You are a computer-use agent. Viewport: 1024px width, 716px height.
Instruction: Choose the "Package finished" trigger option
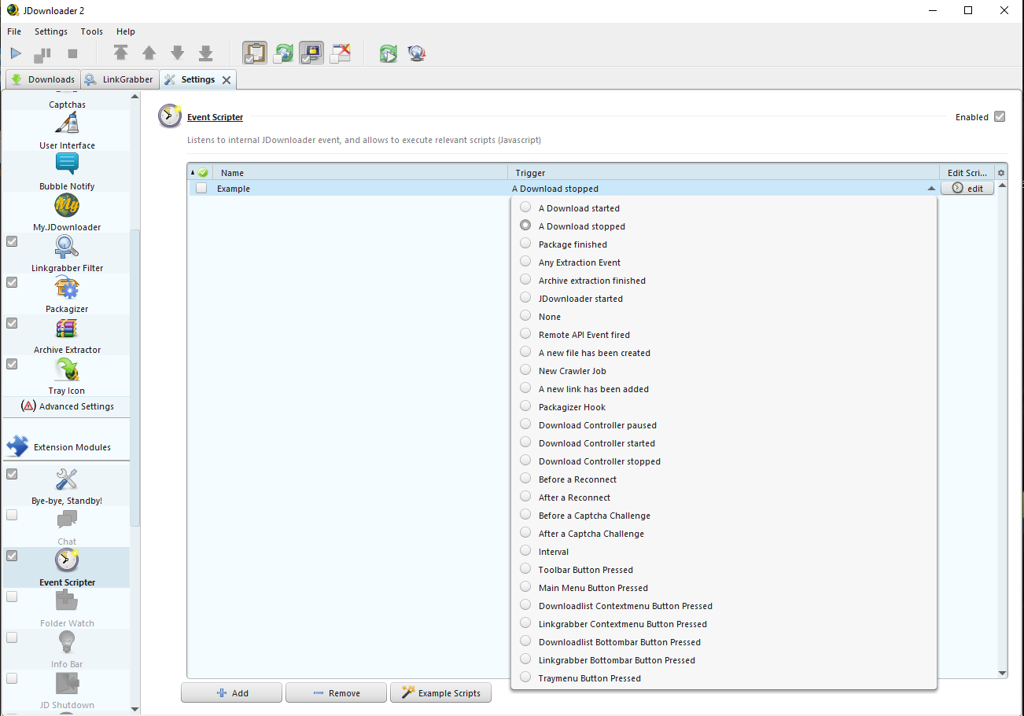click(x=724, y=244)
